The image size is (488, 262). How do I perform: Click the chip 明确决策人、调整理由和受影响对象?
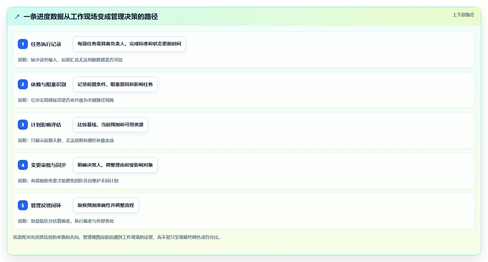115,165
